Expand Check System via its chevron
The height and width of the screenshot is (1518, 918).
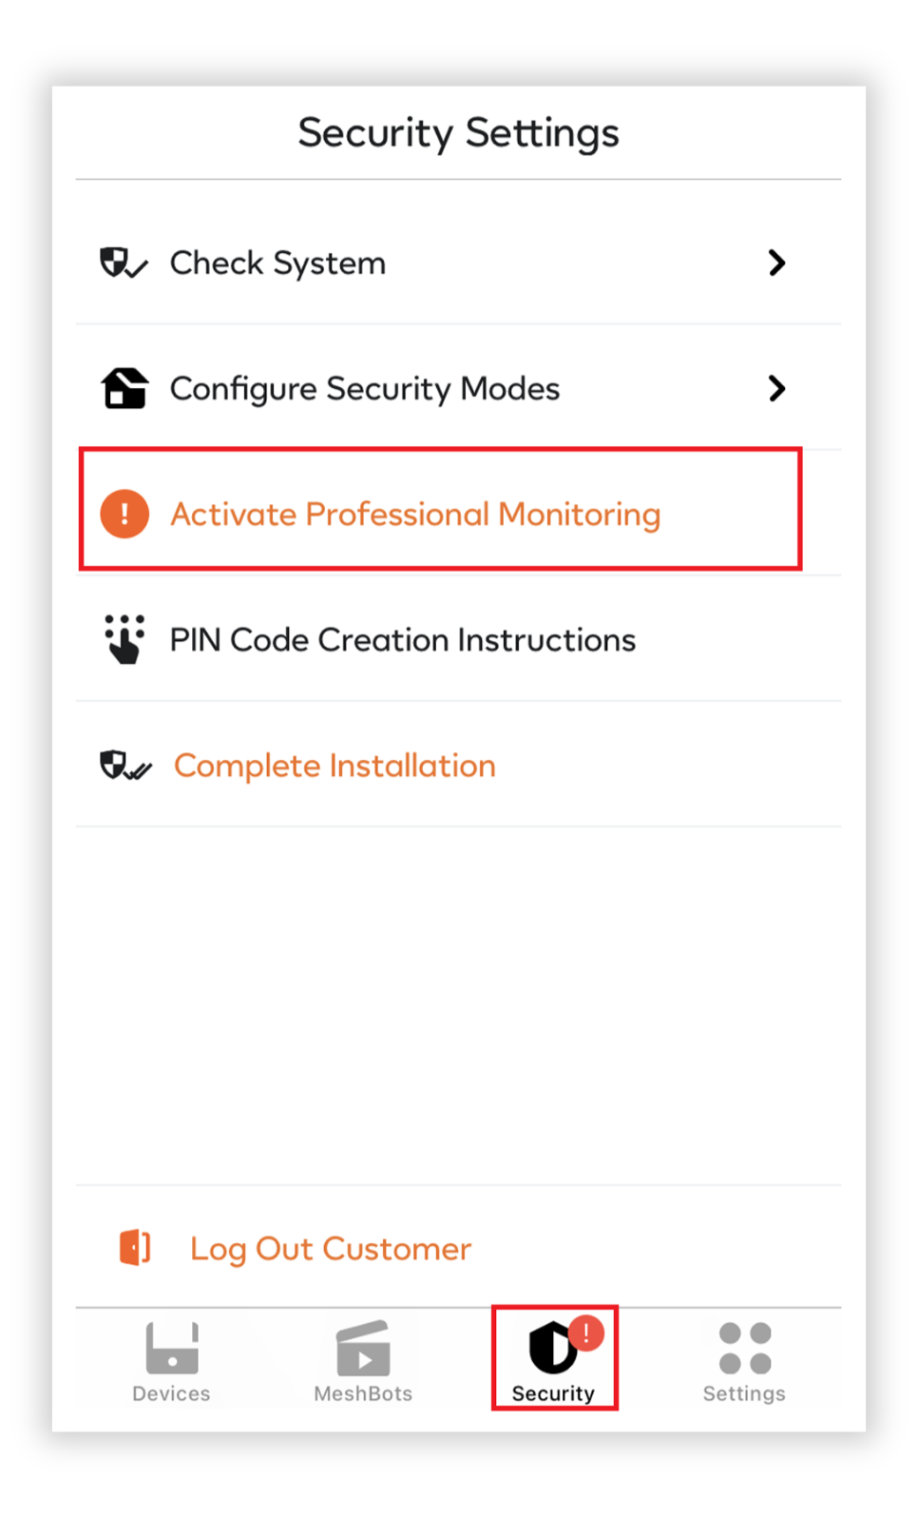(777, 263)
